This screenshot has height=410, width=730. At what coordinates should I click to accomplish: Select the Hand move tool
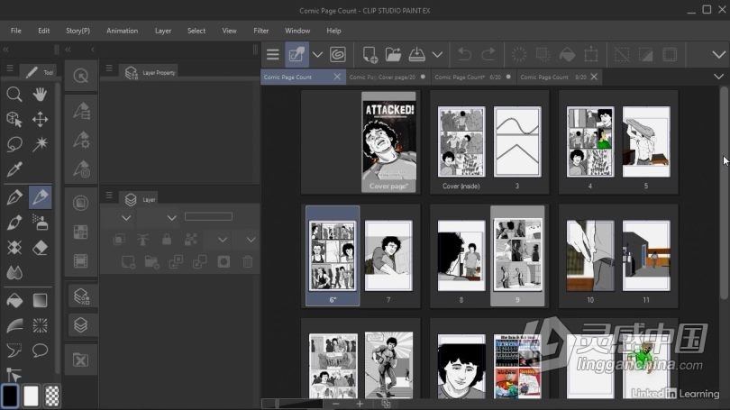click(40, 94)
